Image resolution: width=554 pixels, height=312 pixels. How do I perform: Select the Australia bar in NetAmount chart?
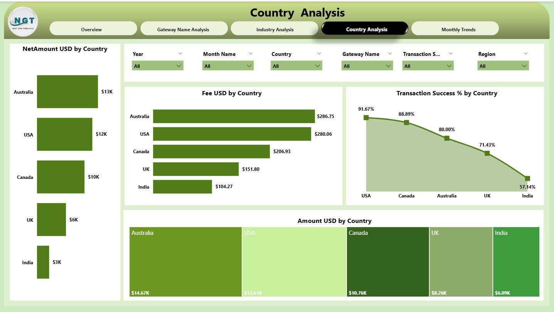pyautogui.click(x=67, y=91)
